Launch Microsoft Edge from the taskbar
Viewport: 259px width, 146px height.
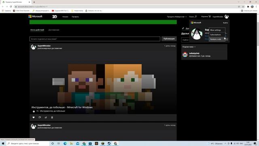[x=65, y=143]
